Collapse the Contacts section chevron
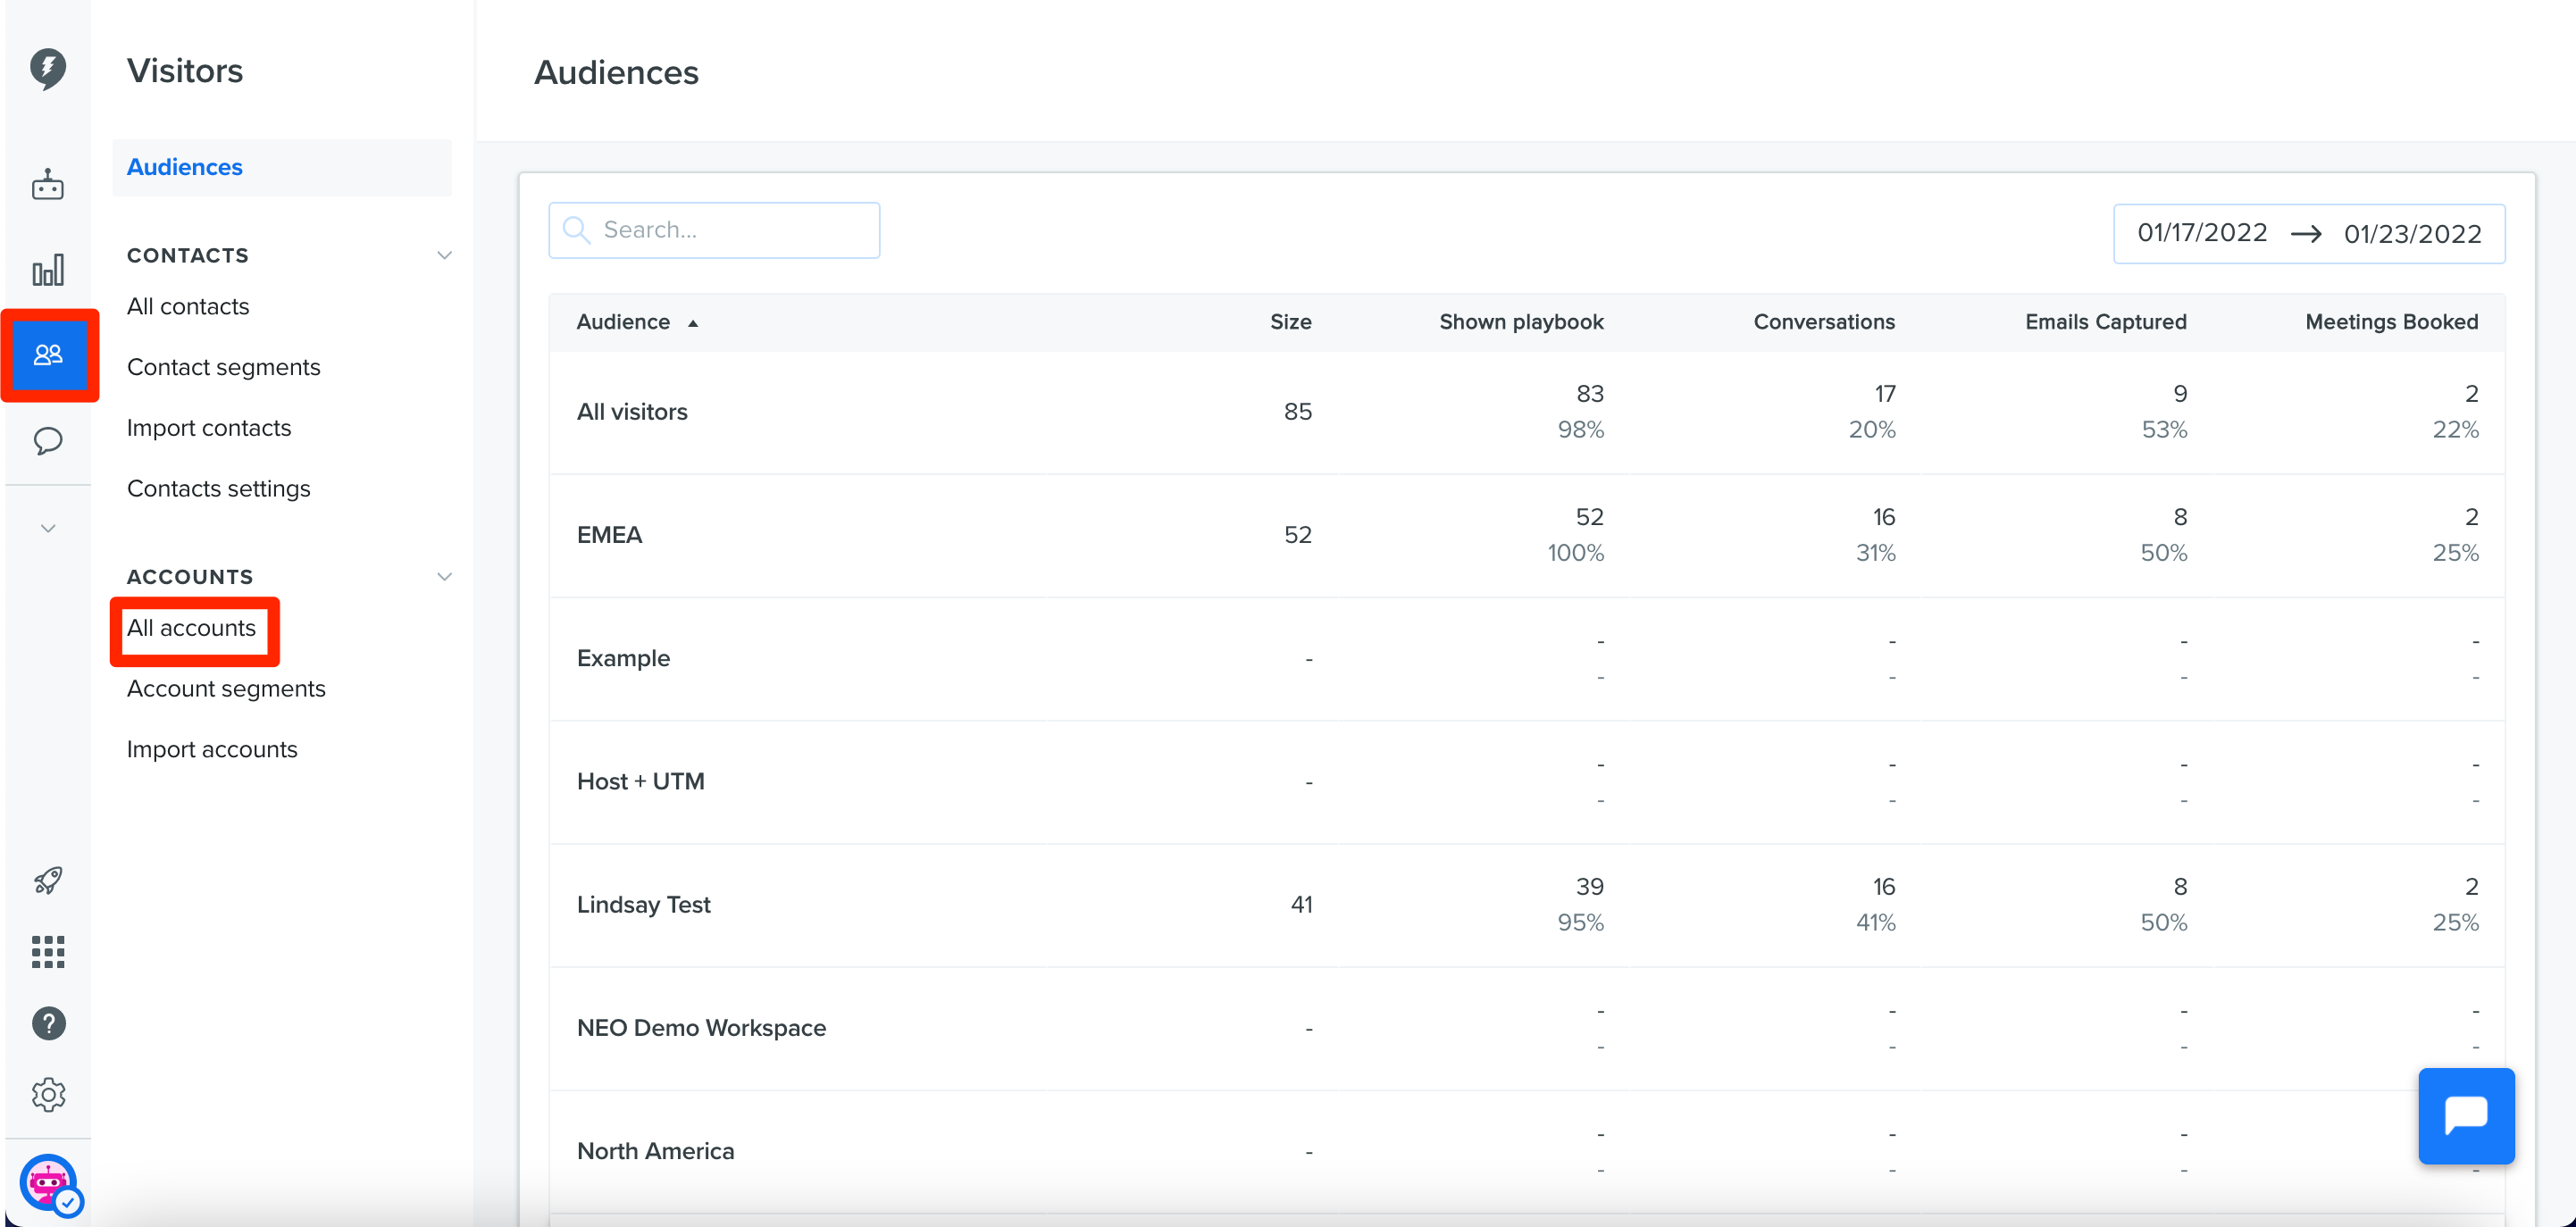The height and width of the screenshot is (1227, 2576). (x=445, y=255)
